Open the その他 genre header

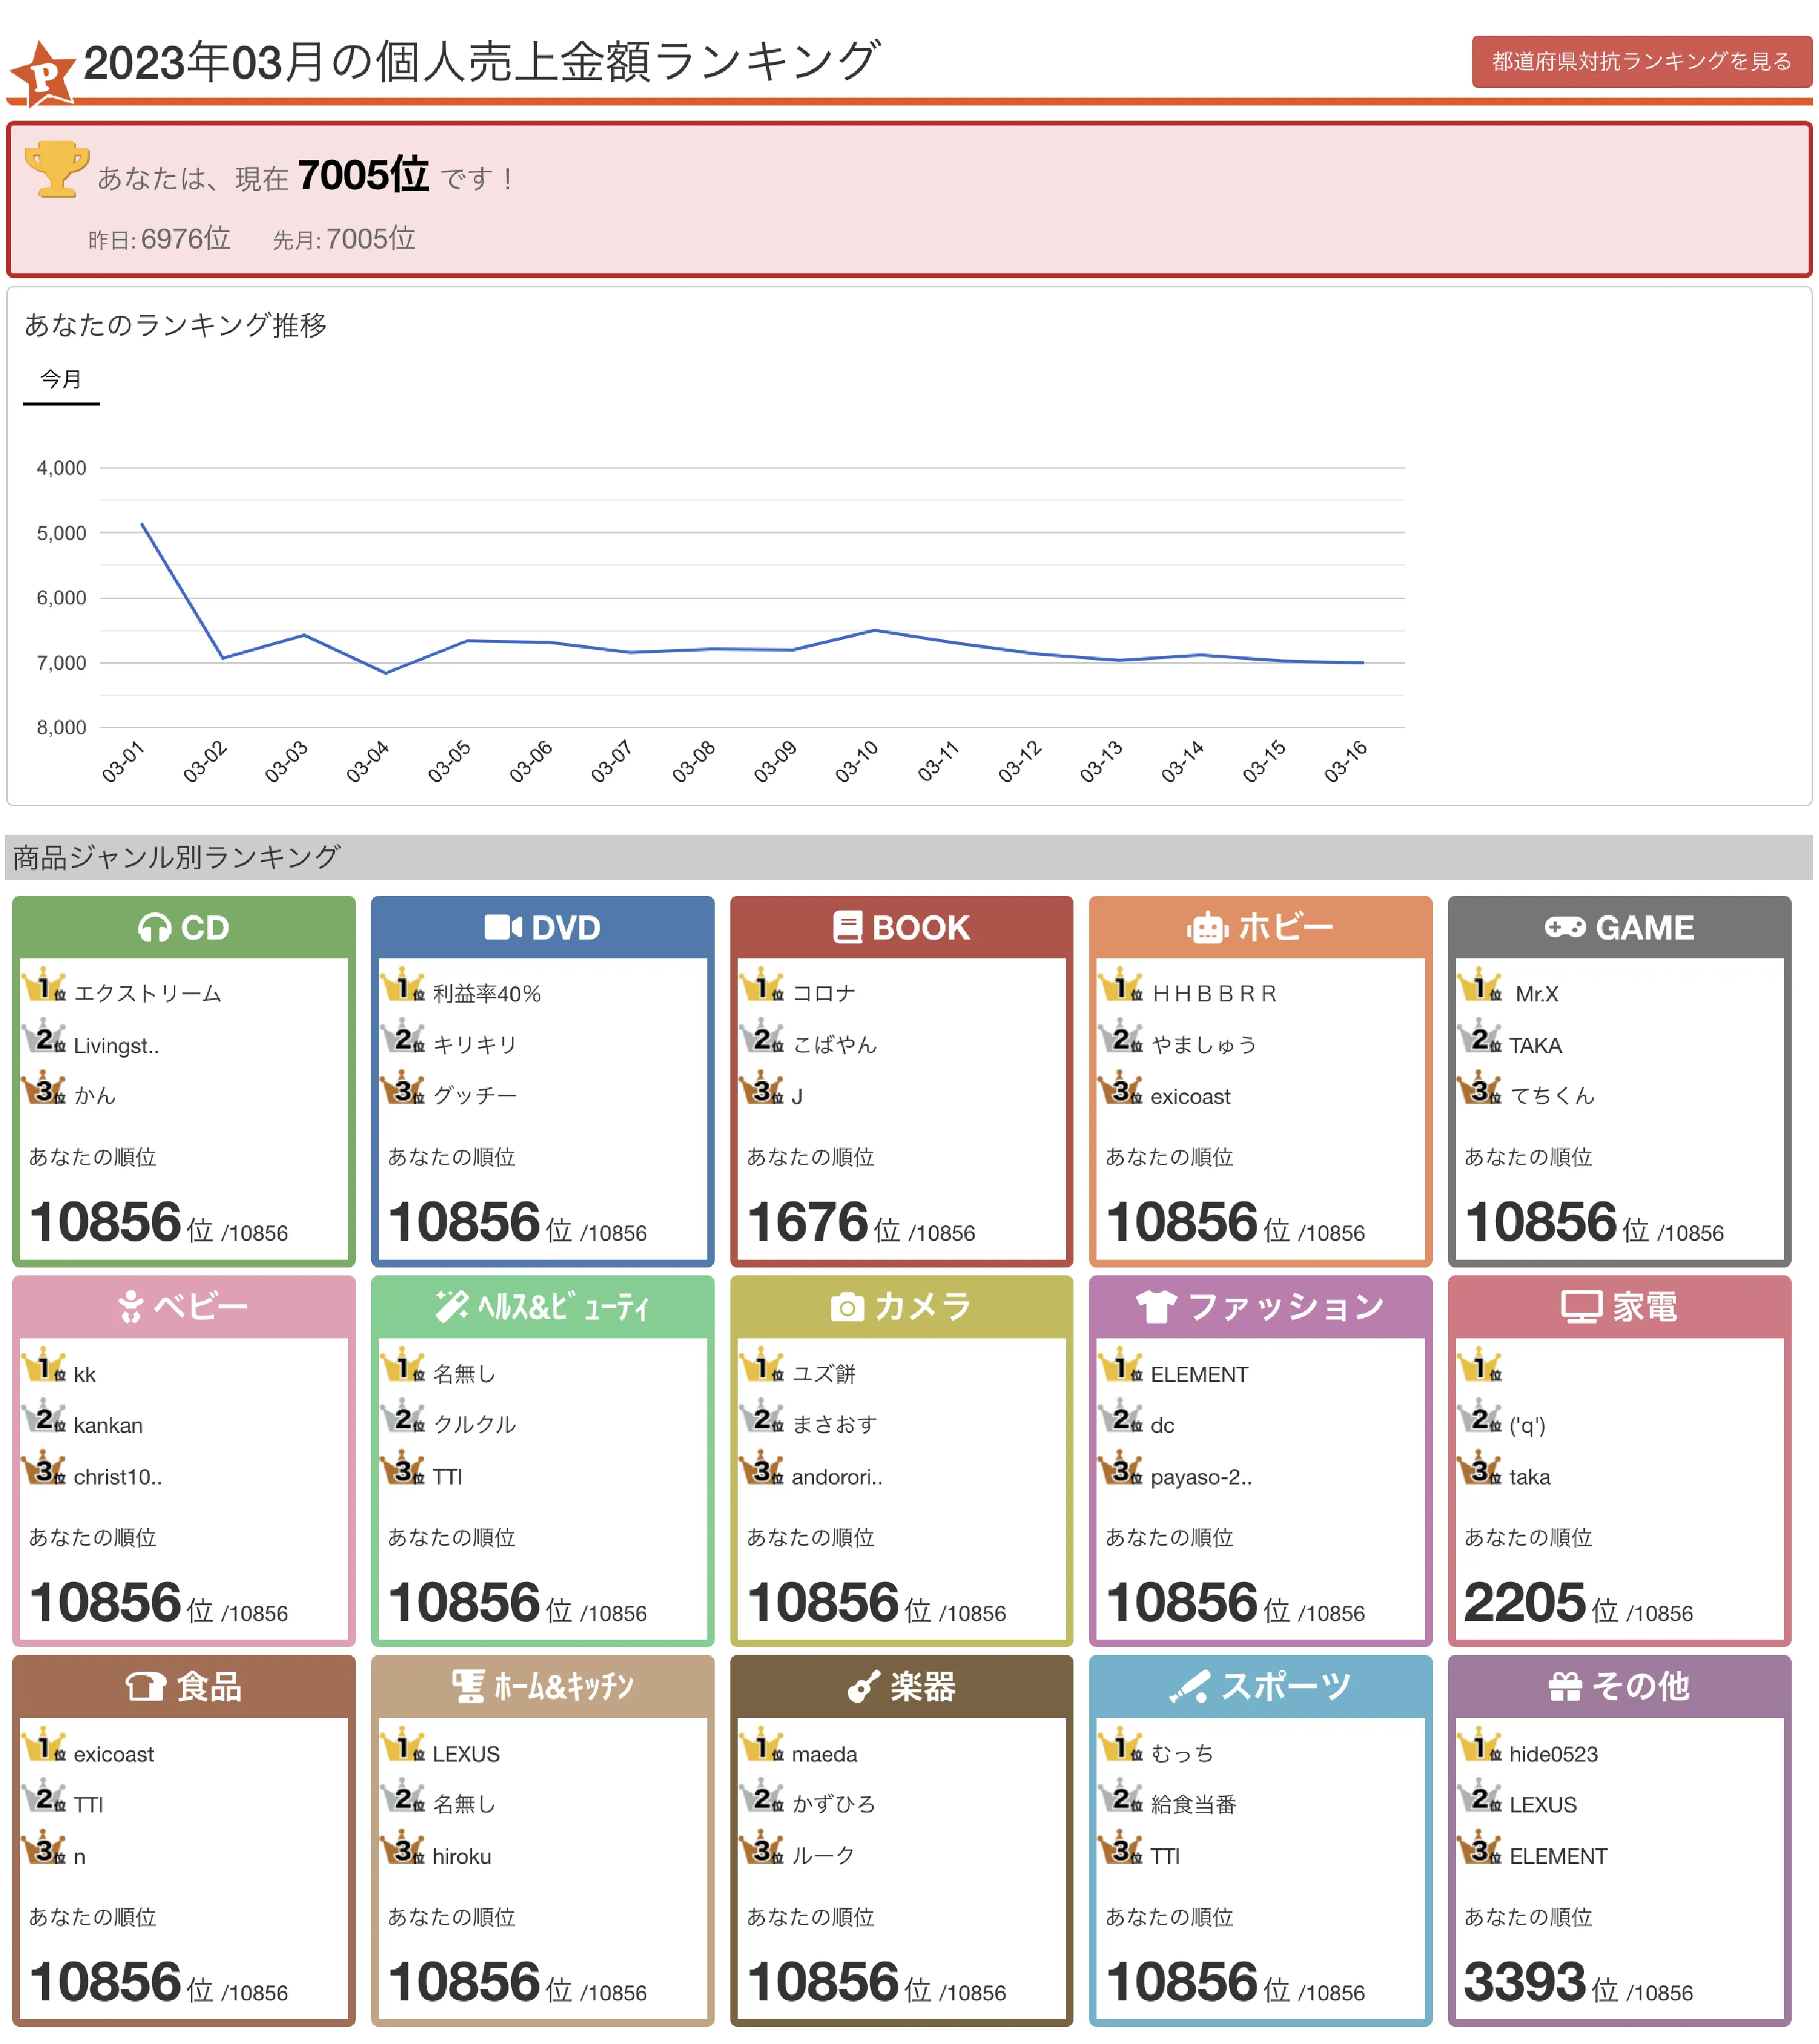coord(1619,1686)
